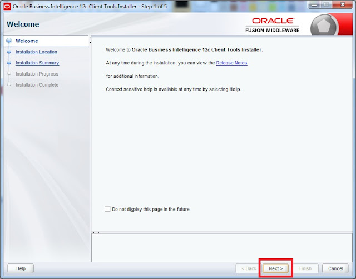Click the Installation Progress step bullet
This screenshot has width=356, height=279.
[x=9, y=74]
